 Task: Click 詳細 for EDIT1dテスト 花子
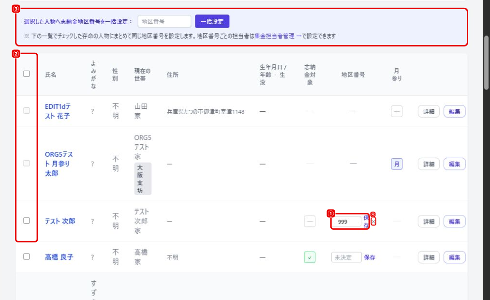(429, 112)
